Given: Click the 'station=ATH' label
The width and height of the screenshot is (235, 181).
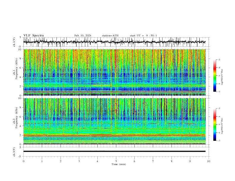Looking at the screenshot, I should (x=110, y=35).
